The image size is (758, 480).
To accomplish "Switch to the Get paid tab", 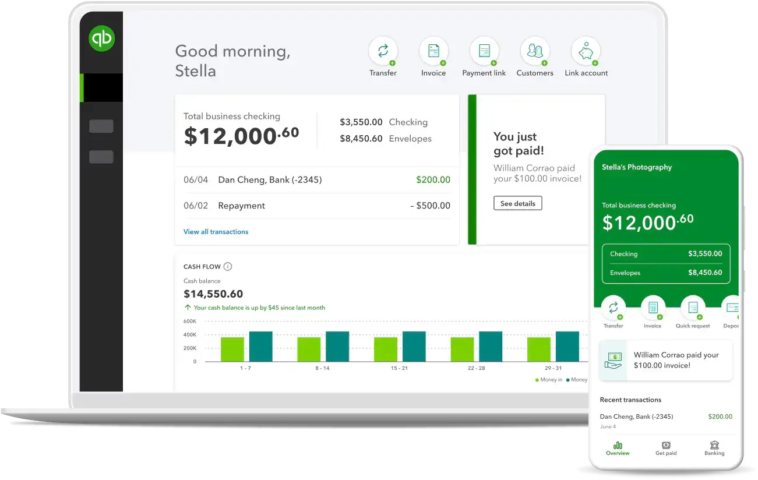I will [x=666, y=449].
